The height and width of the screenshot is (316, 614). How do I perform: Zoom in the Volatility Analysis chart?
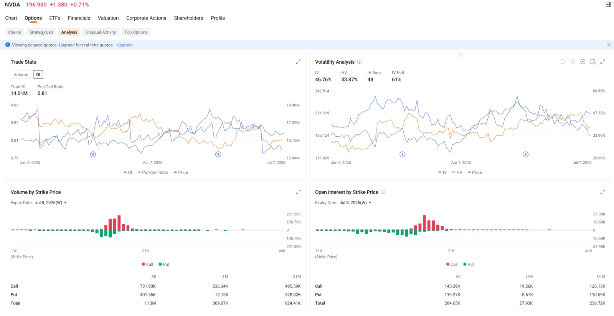583,62
